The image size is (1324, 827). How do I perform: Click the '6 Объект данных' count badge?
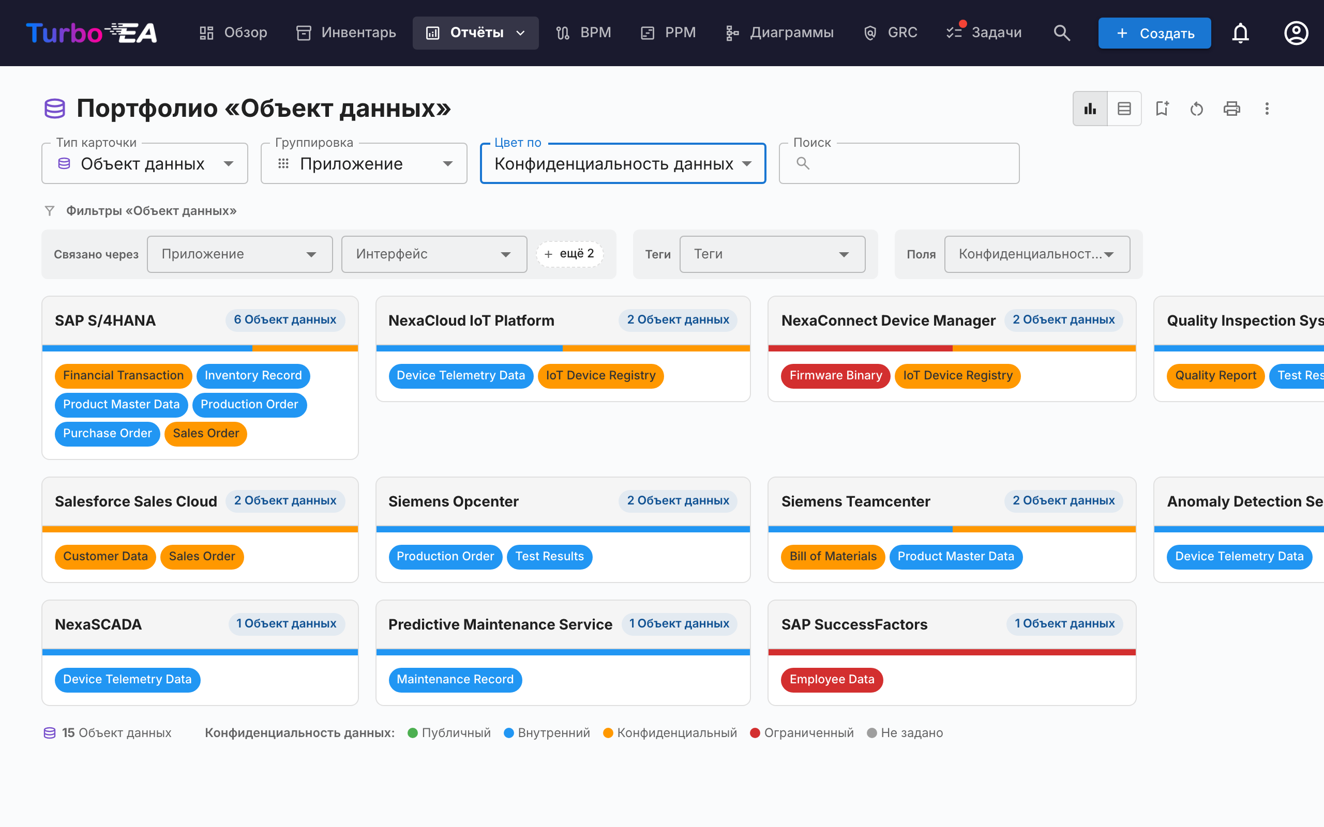(x=285, y=320)
